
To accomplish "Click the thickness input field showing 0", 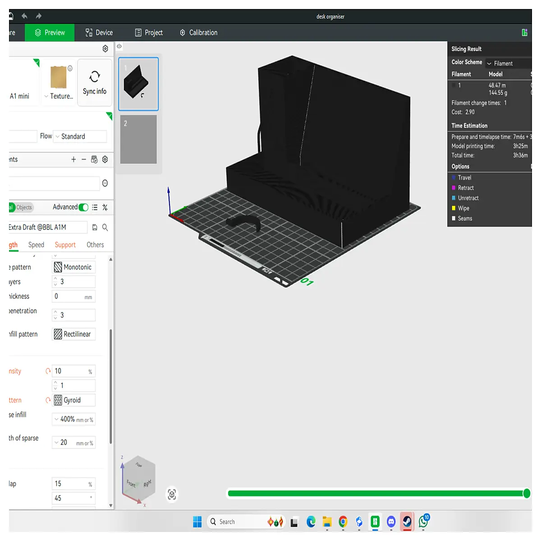I will click(x=74, y=297).
